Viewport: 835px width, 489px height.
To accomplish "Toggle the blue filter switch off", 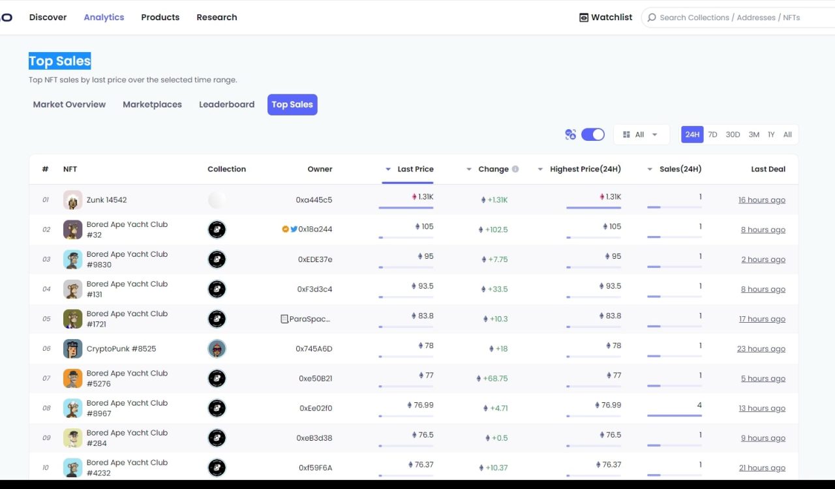I will click(x=593, y=134).
